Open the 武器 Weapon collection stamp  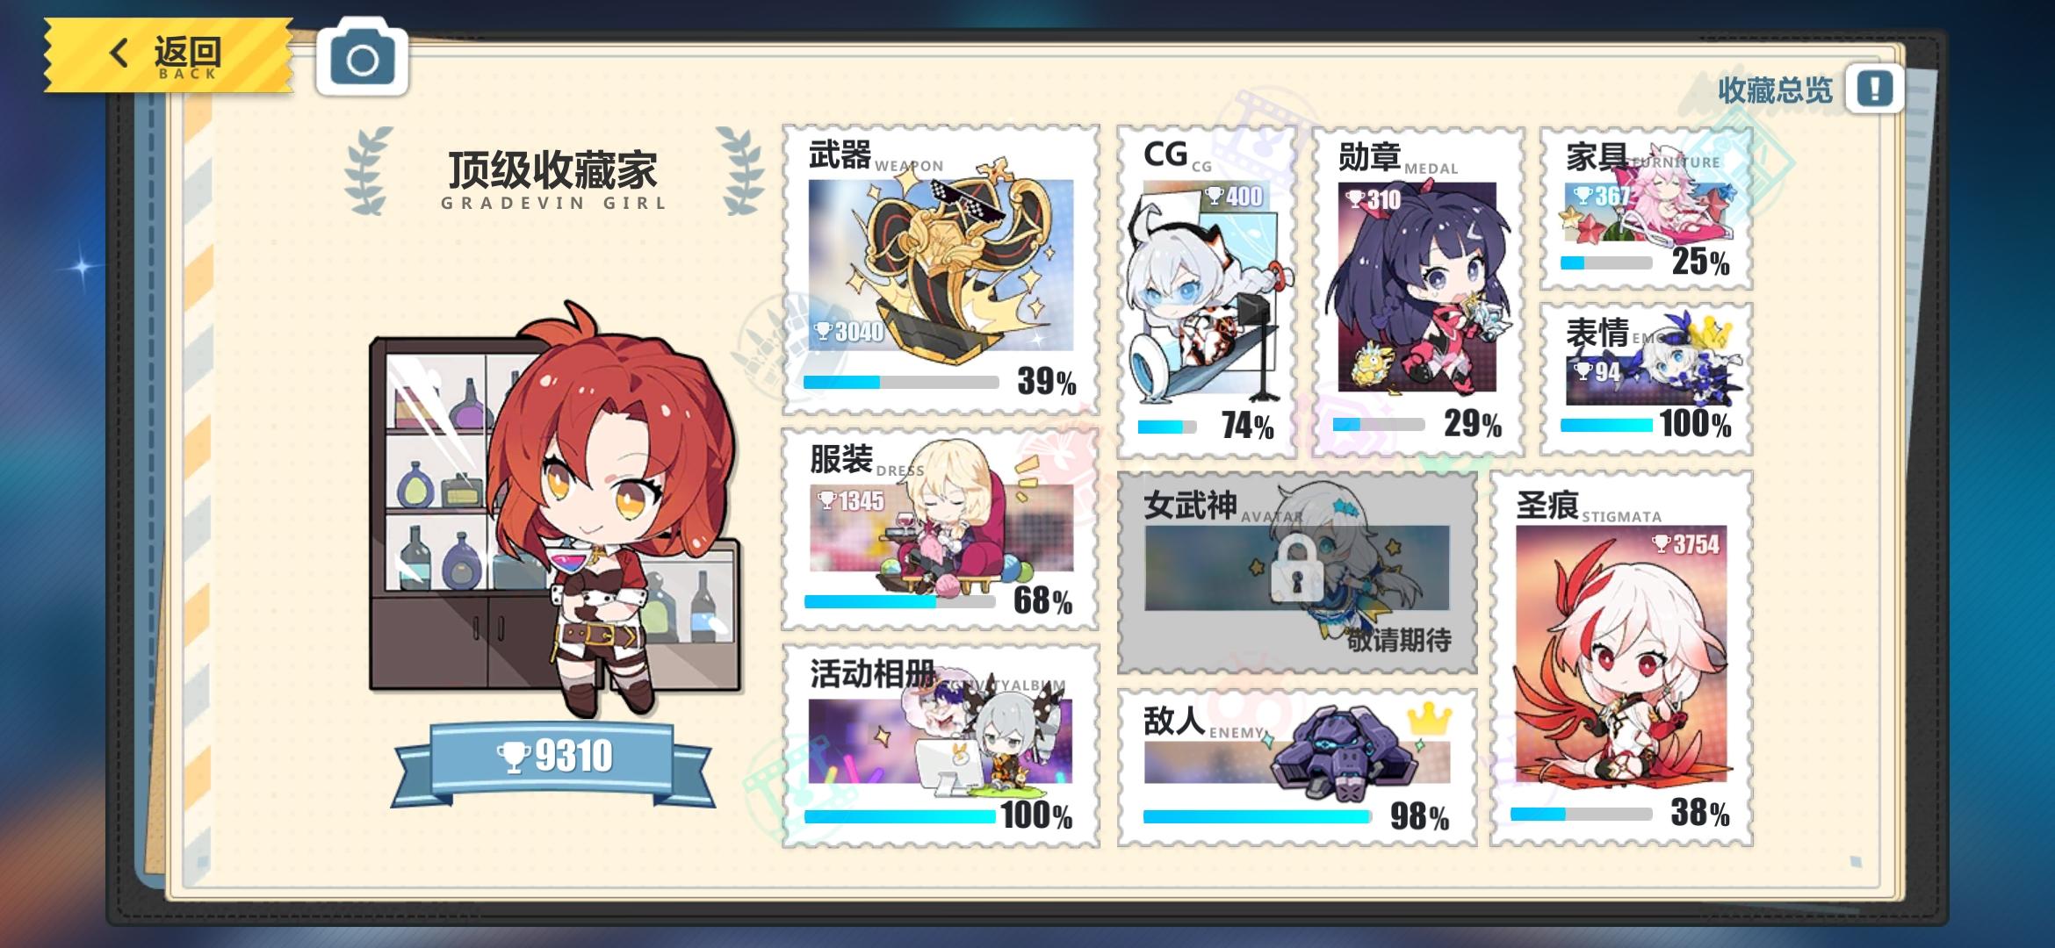941,269
